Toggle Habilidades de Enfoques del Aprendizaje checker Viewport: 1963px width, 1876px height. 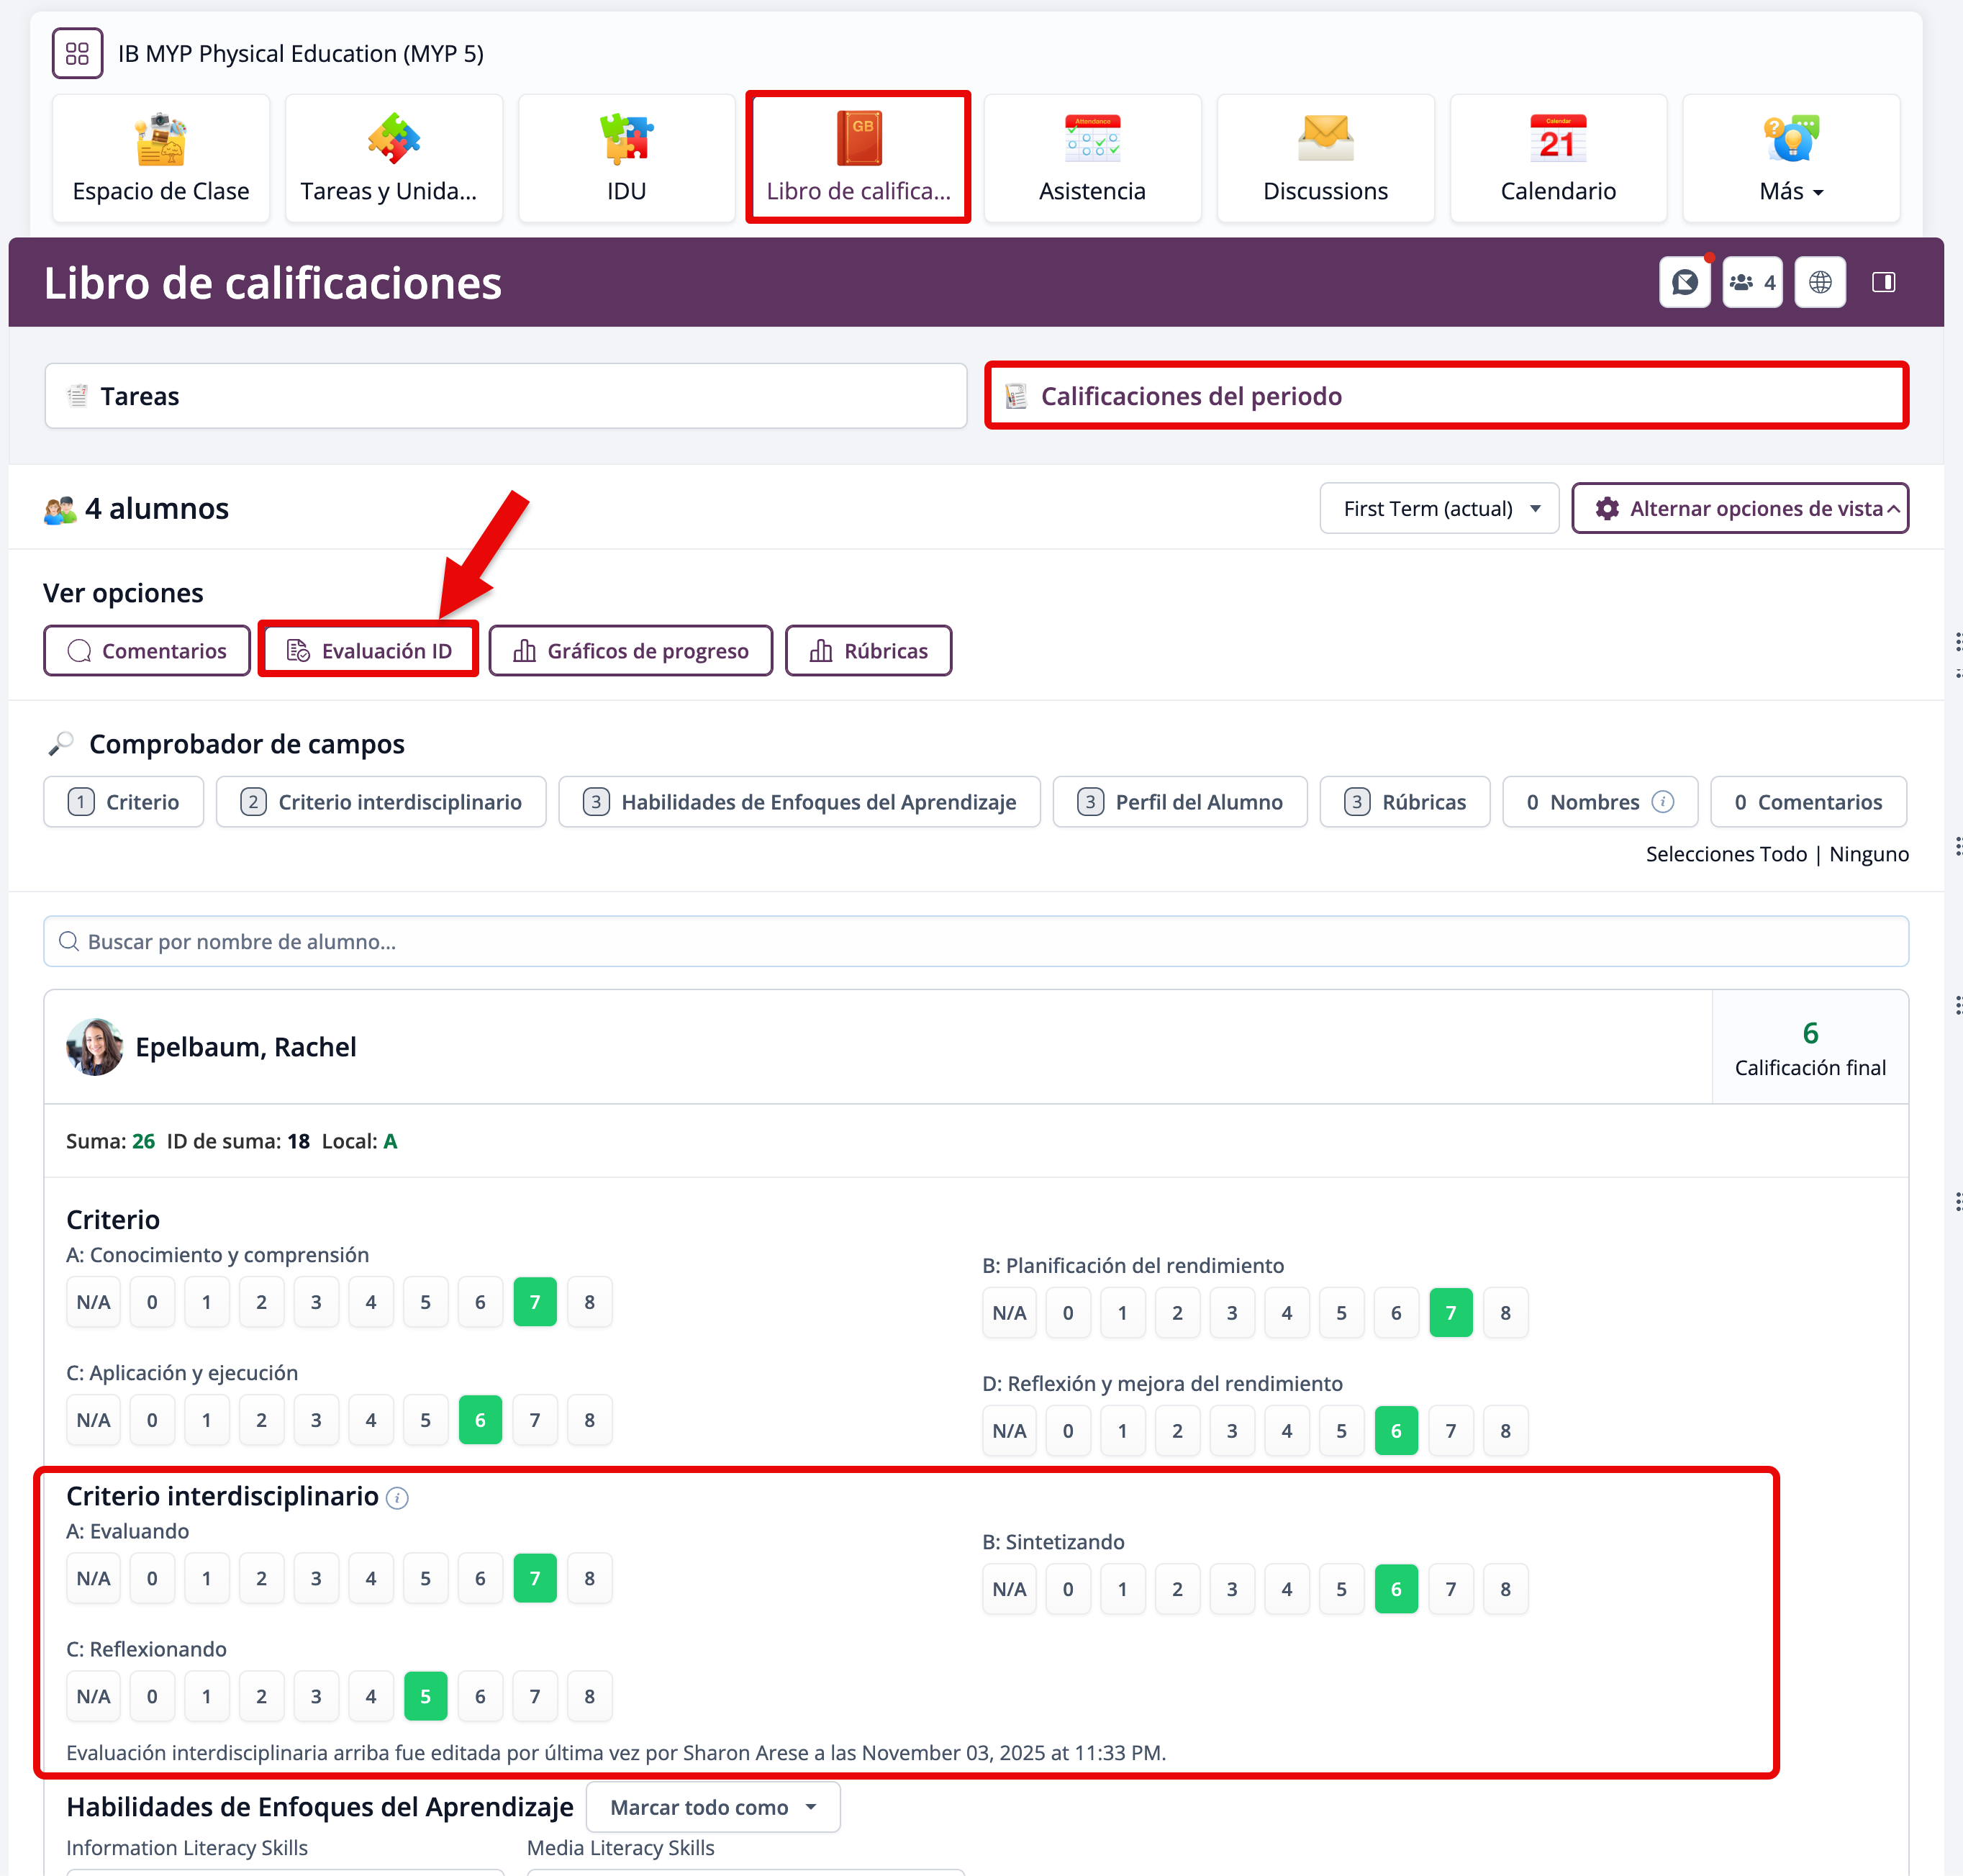click(x=799, y=802)
